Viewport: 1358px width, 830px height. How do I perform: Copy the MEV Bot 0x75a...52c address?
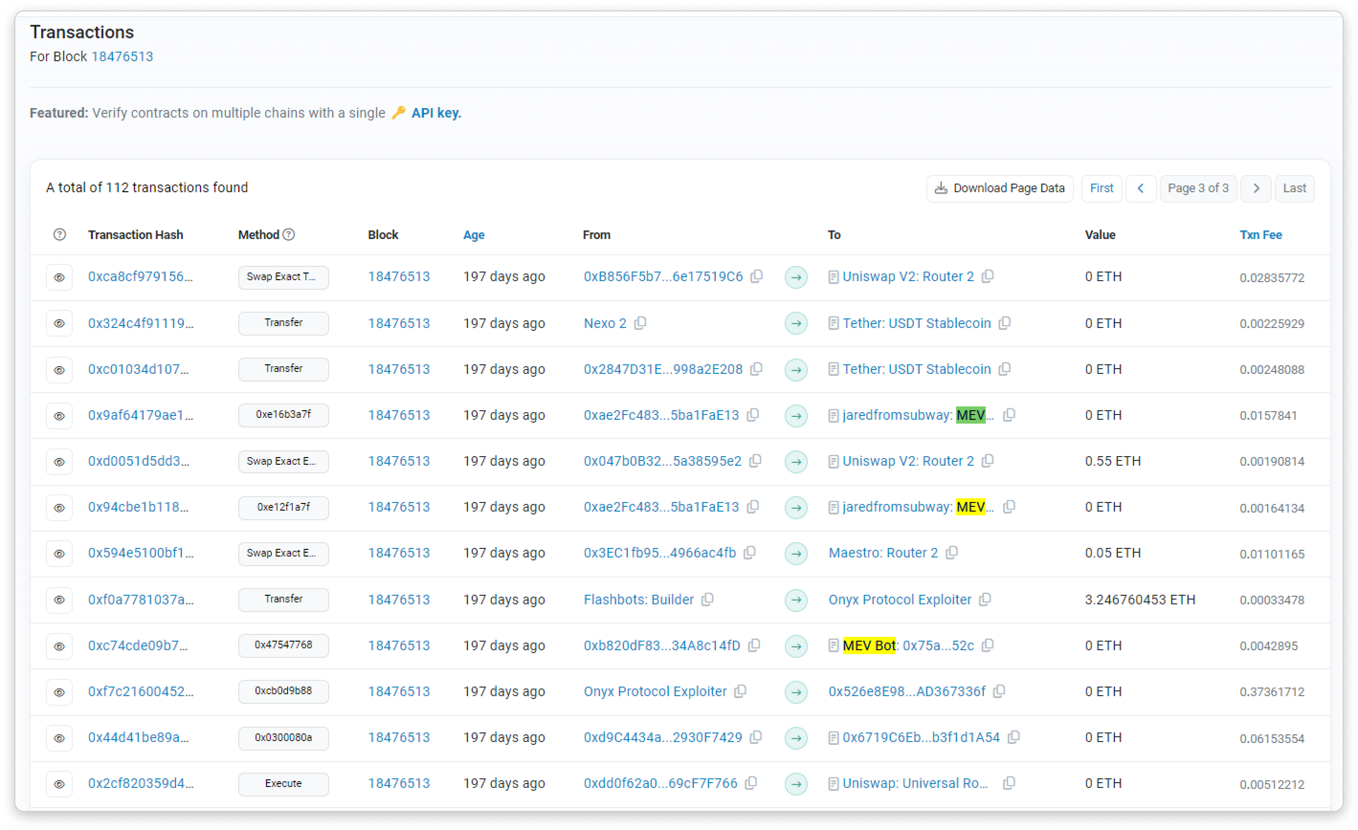[x=988, y=645]
